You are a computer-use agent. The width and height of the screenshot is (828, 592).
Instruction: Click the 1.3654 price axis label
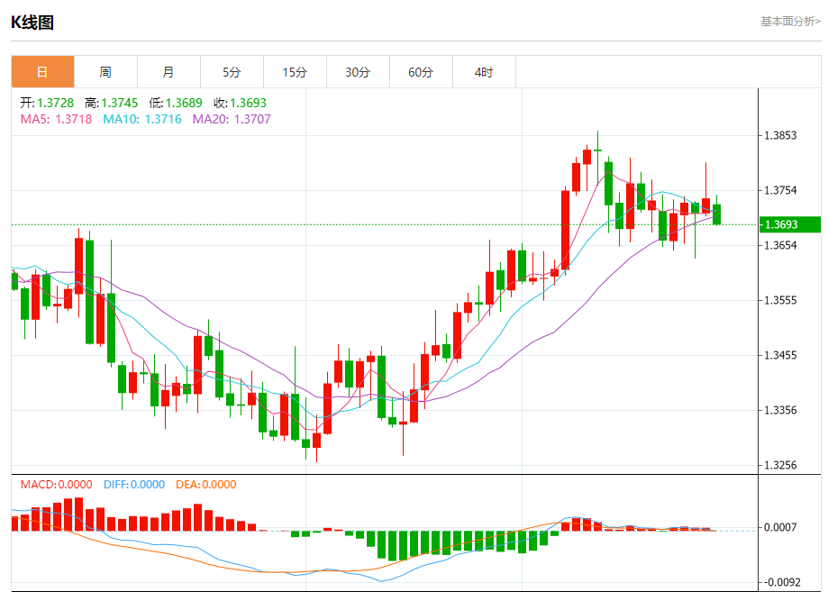click(x=780, y=246)
